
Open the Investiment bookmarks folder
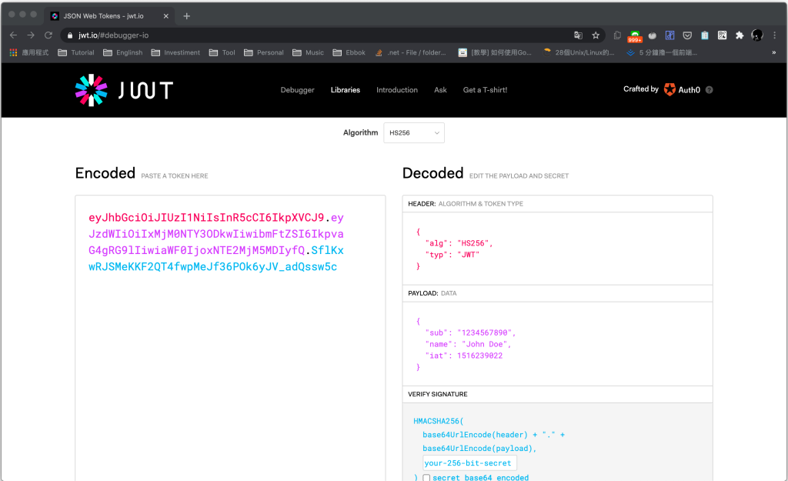[x=175, y=52]
